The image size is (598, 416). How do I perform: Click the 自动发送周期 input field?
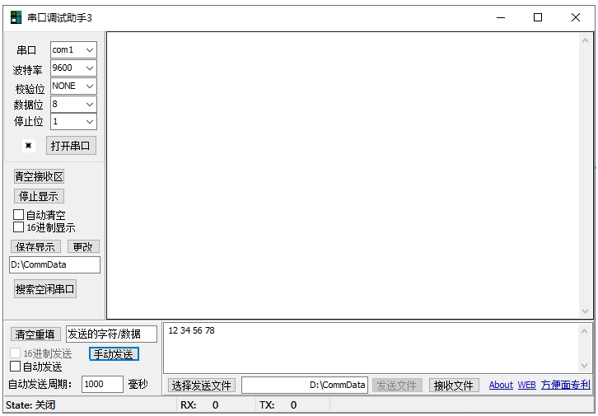[102, 384]
